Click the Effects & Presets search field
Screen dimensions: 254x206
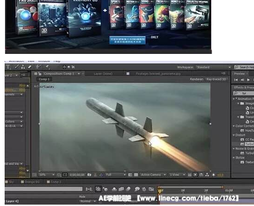243,93
